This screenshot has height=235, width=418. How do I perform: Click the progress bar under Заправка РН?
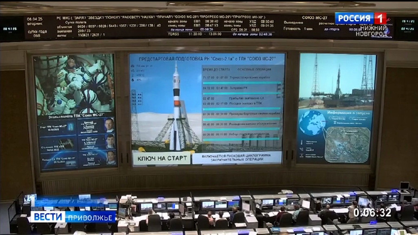coord(241,93)
